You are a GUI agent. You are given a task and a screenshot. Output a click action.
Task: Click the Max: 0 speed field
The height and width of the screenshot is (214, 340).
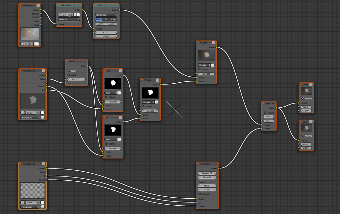[x=207, y=190]
